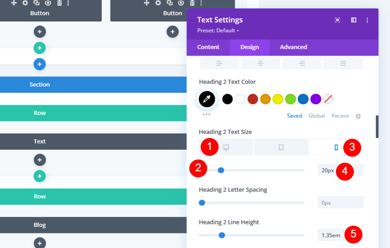Choose the orange color swatch

(265, 99)
